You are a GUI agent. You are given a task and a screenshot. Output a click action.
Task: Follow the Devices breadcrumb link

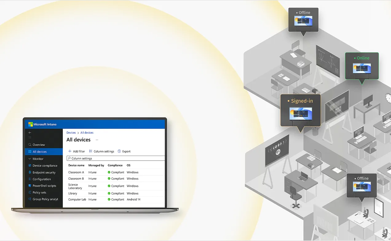click(x=71, y=133)
